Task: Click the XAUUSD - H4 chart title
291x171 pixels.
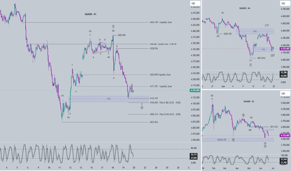Action: (244, 8)
